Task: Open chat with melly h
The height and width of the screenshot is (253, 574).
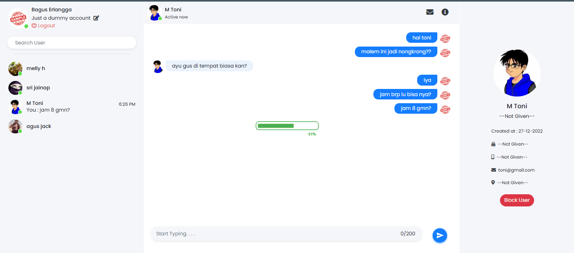Action: pyautogui.click(x=36, y=68)
